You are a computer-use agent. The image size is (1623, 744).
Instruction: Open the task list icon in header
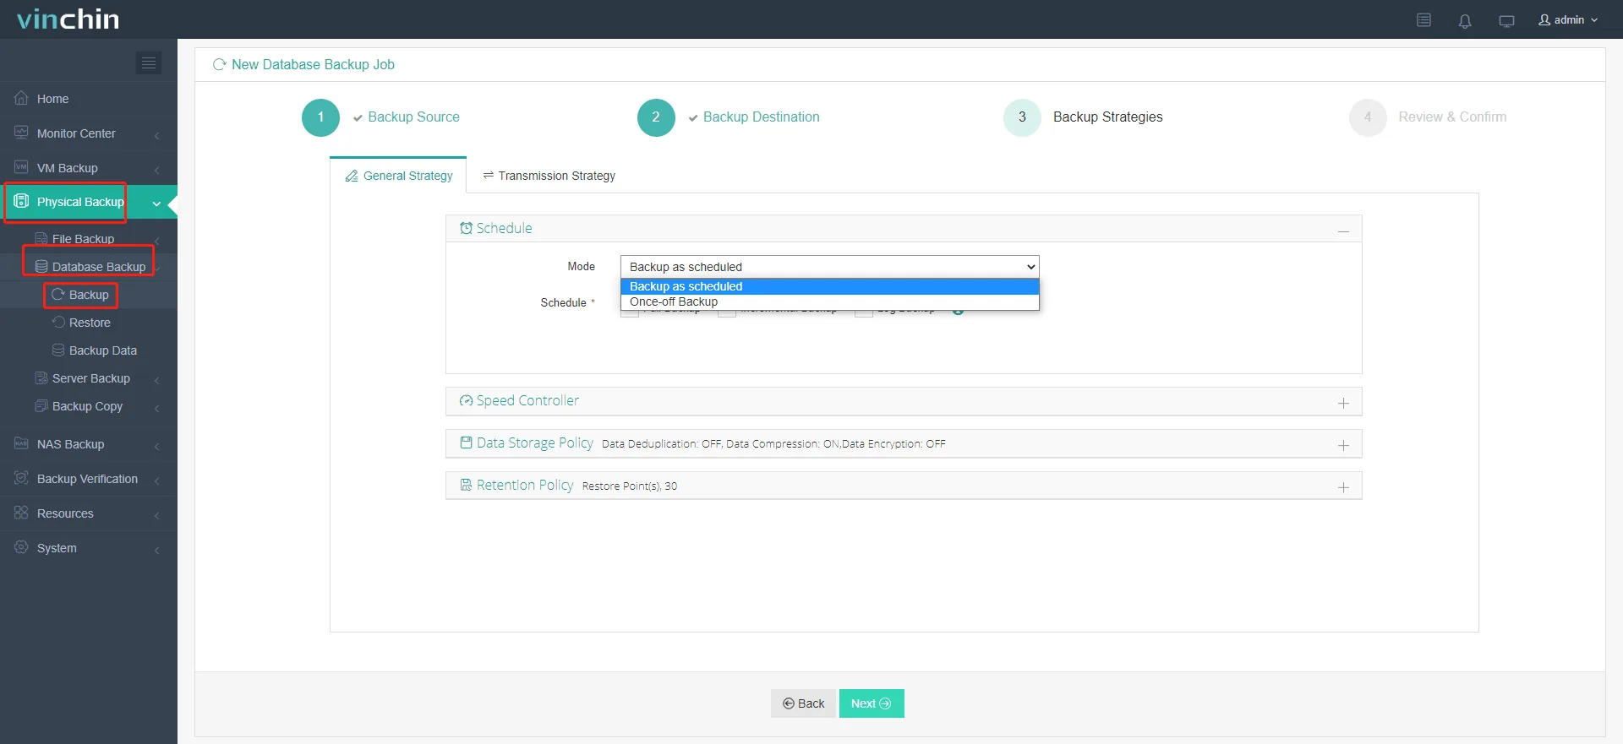tap(1424, 20)
